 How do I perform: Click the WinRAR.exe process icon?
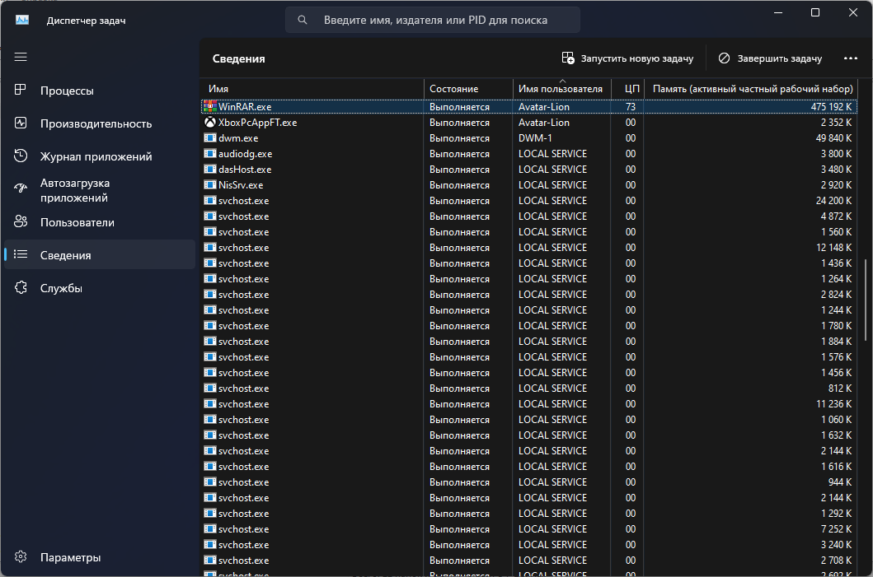(x=210, y=106)
